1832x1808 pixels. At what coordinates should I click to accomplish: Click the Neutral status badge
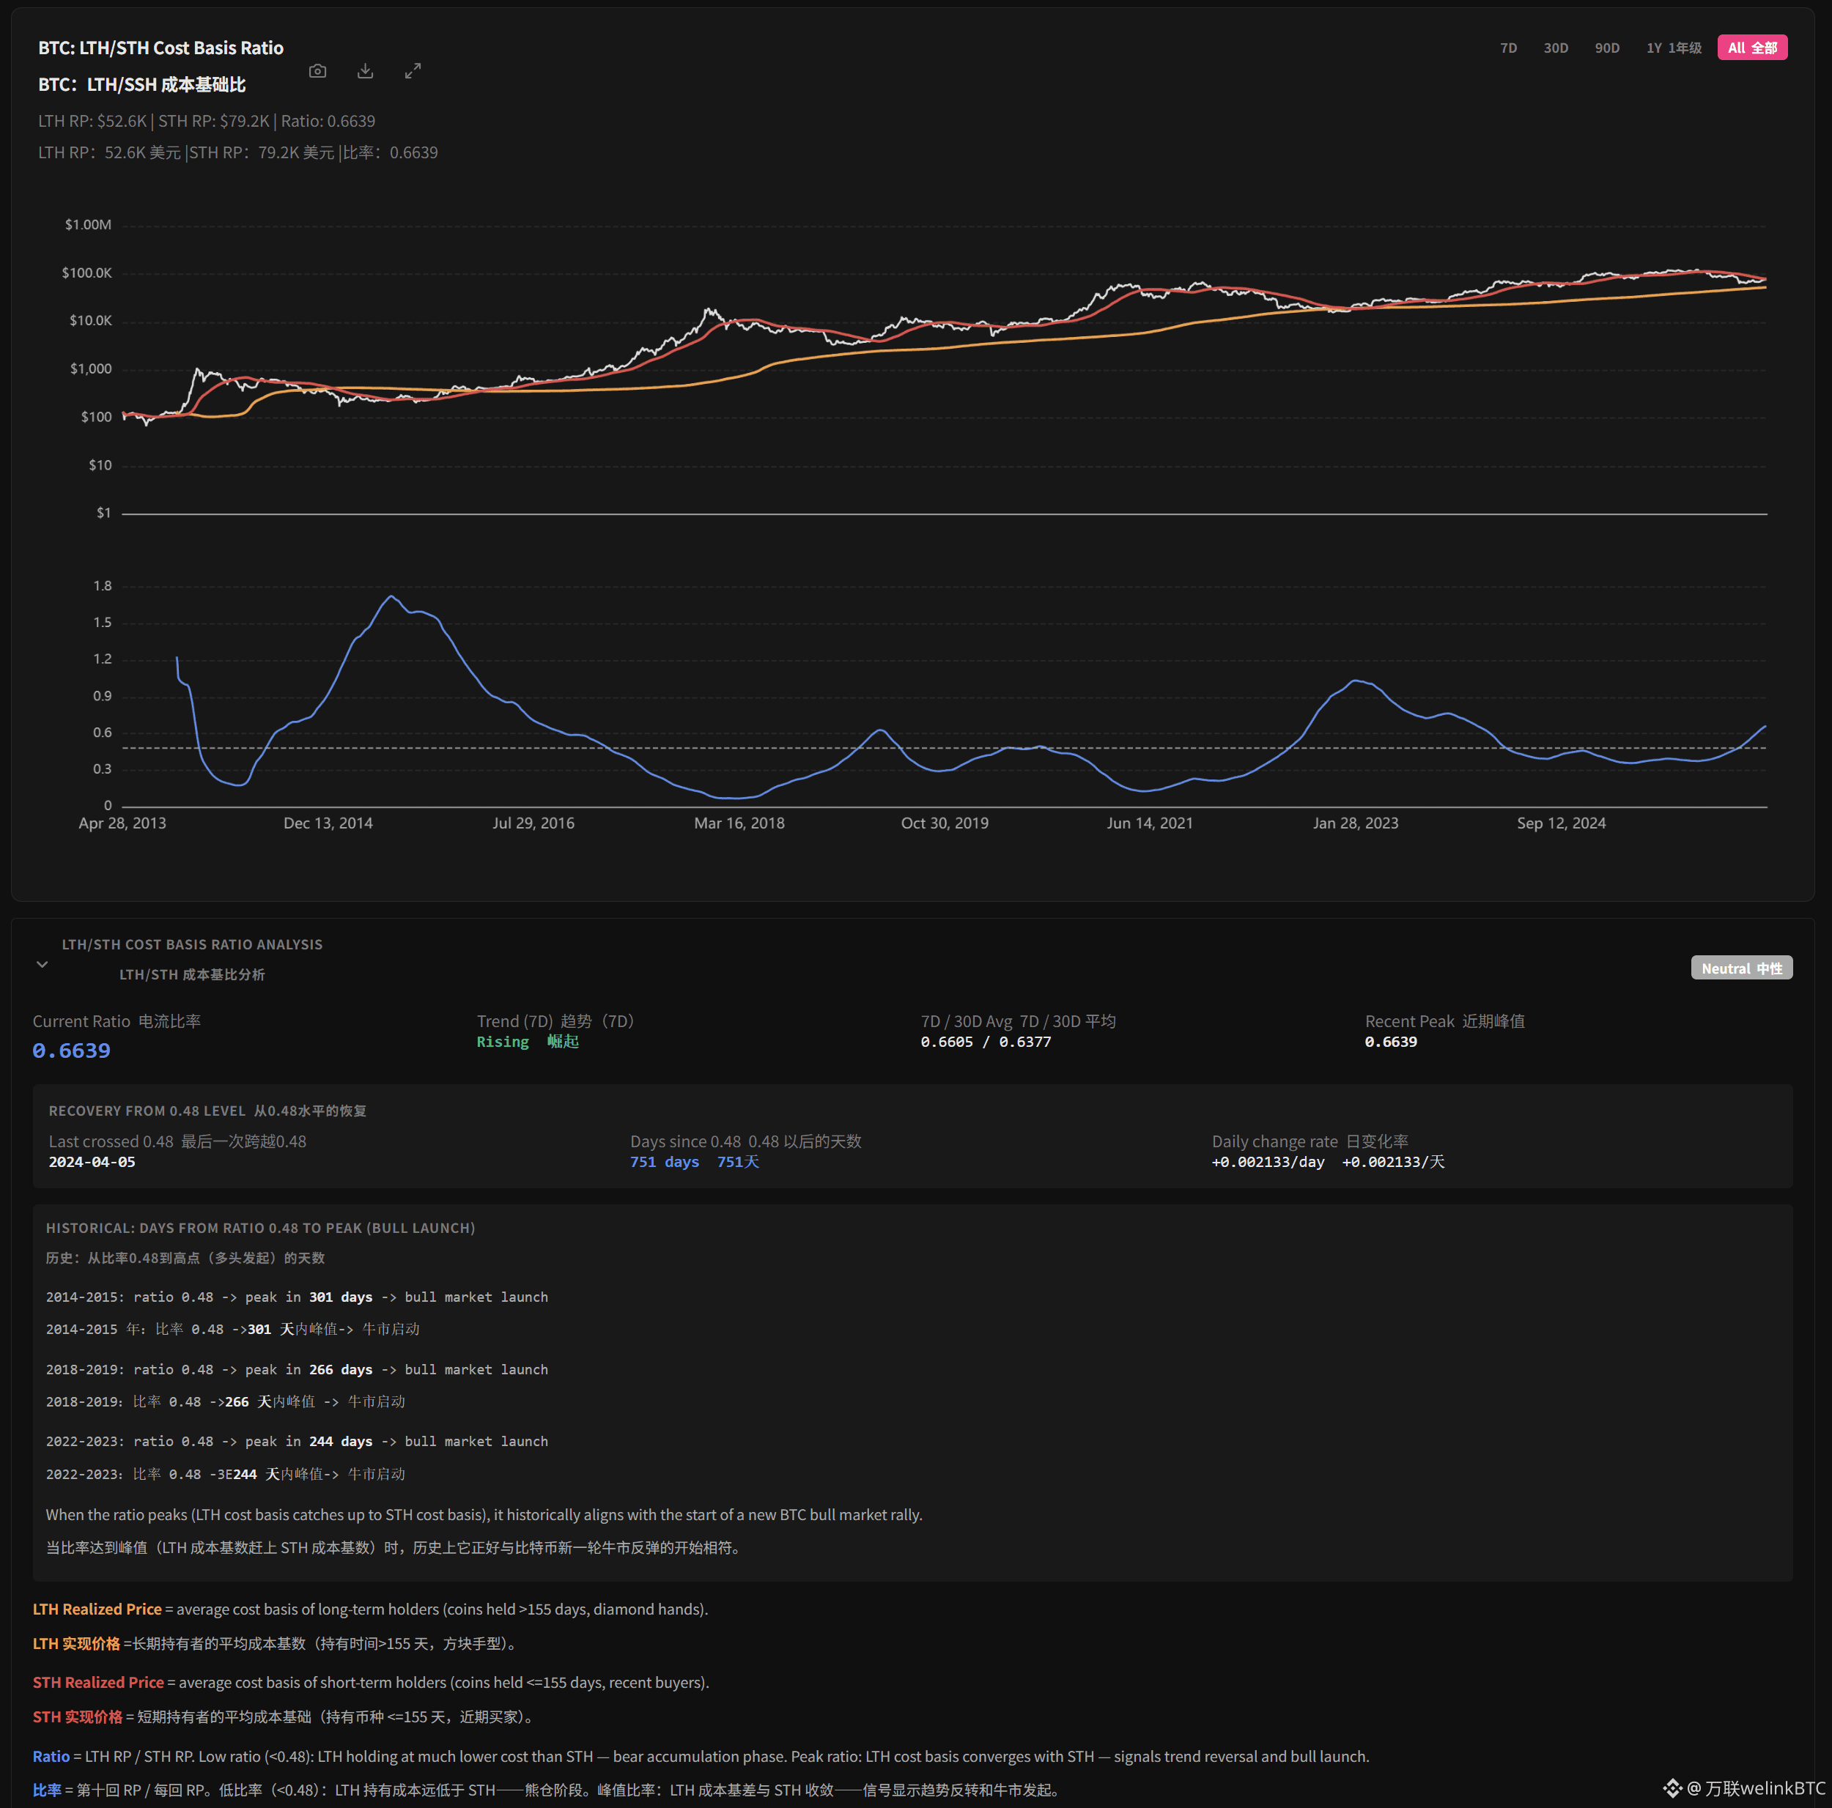(1742, 968)
